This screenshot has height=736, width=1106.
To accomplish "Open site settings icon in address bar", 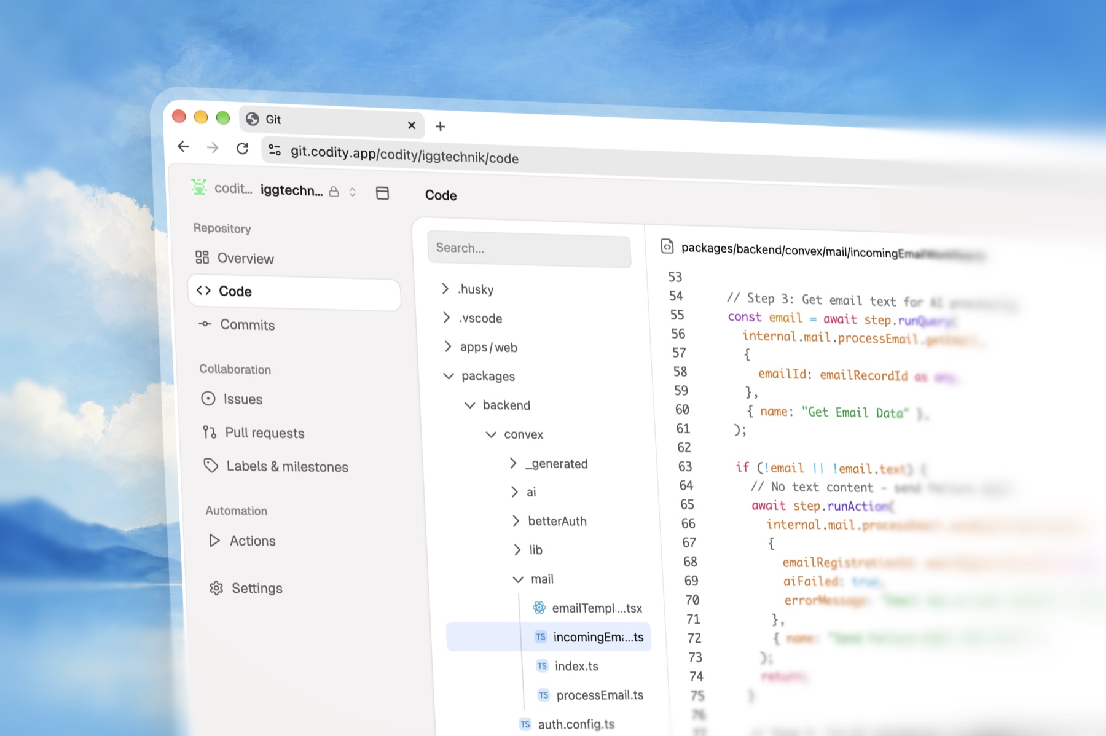I will [275, 150].
